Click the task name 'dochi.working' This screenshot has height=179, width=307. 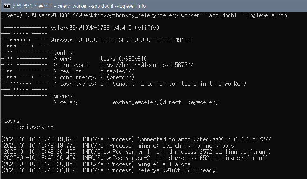[x=33, y=127]
